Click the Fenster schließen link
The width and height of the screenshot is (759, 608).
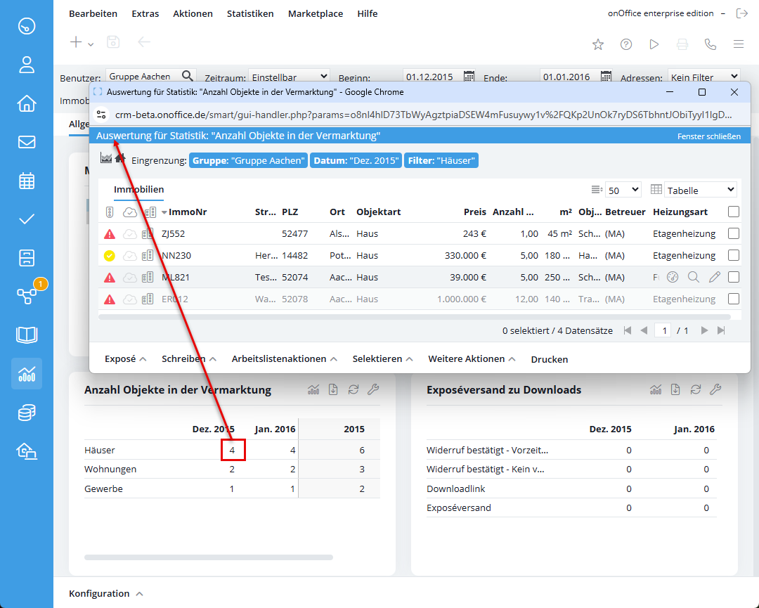click(708, 136)
